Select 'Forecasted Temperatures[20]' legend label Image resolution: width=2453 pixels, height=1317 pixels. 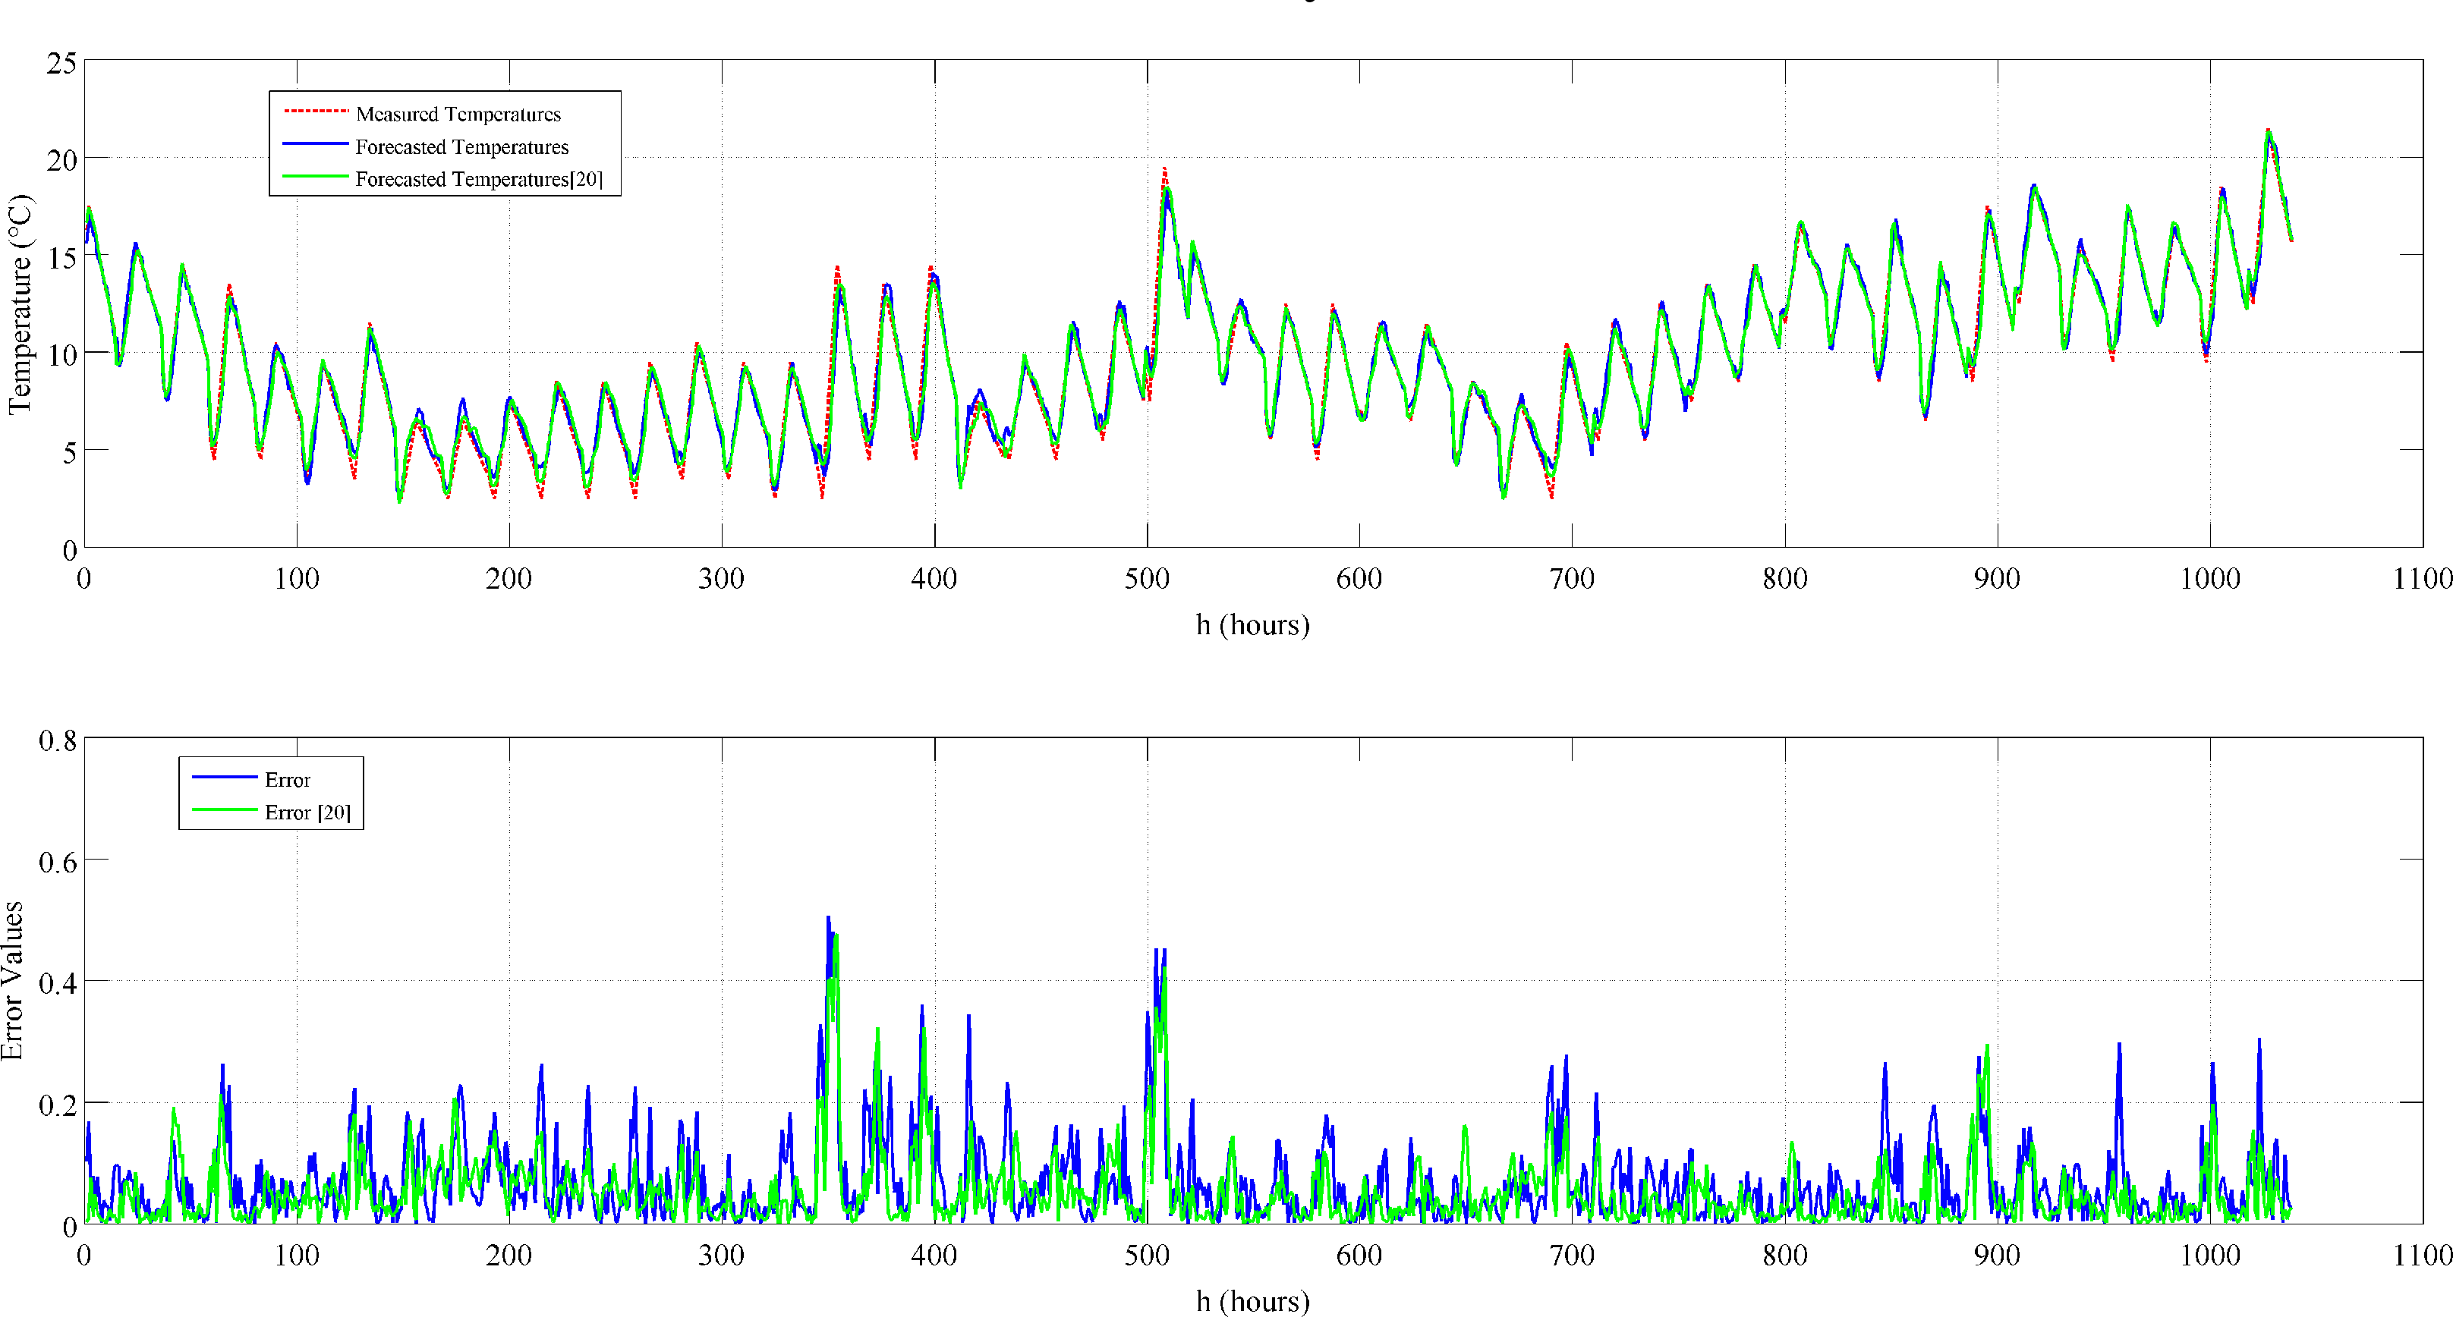click(x=479, y=179)
